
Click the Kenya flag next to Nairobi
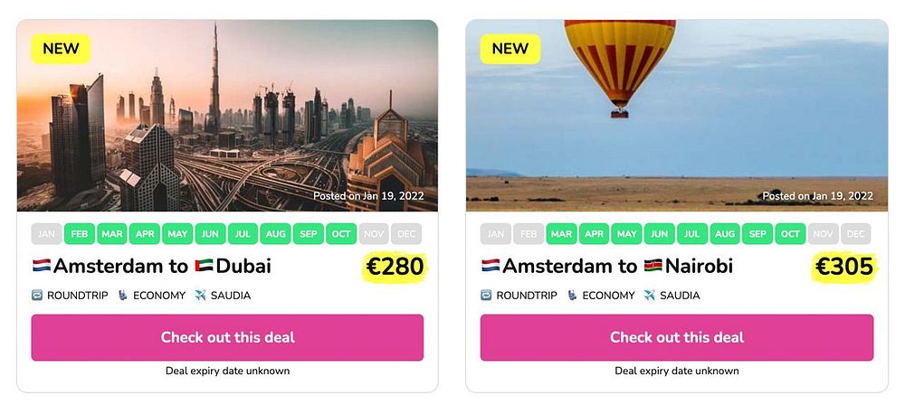point(653,266)
